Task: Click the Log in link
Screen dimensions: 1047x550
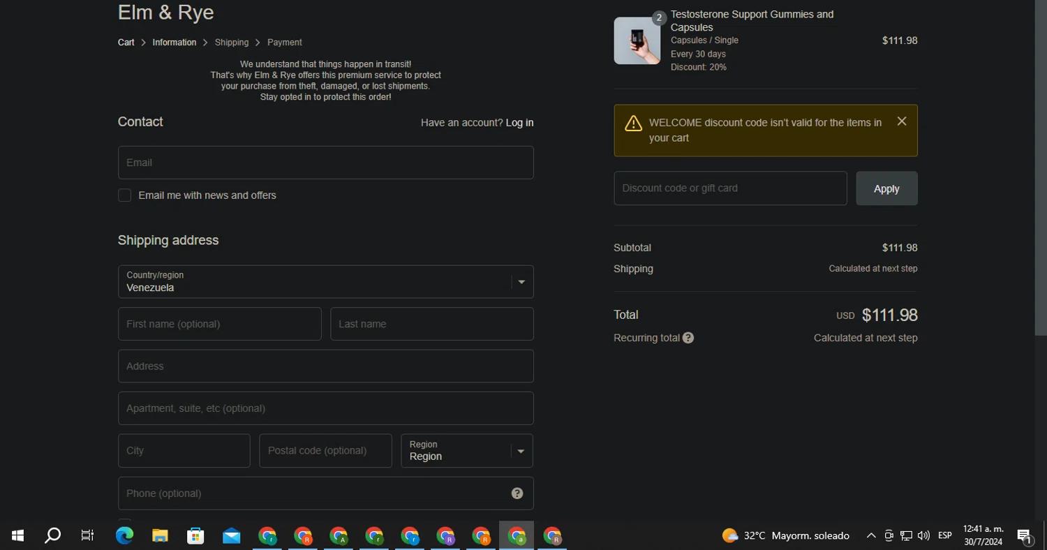Action: click(x=519, y=123)
